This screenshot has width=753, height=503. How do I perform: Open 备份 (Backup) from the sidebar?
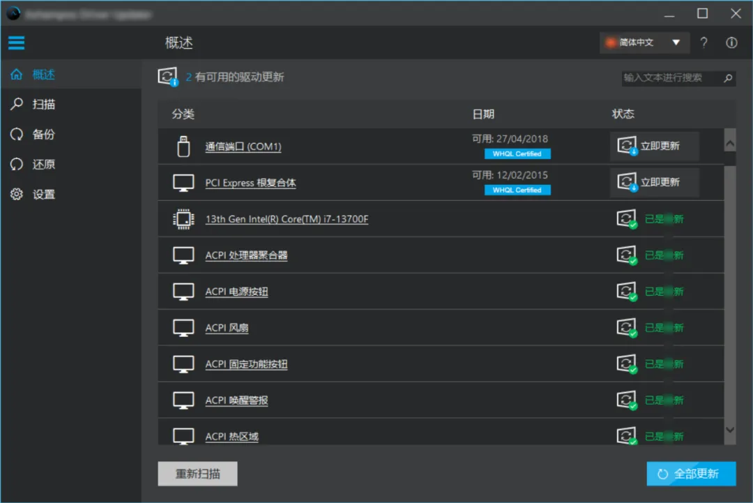[16, 134]
